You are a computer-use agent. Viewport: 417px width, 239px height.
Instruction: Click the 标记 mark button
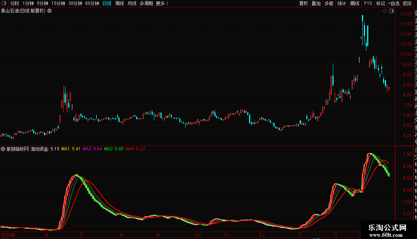(380, 3)
